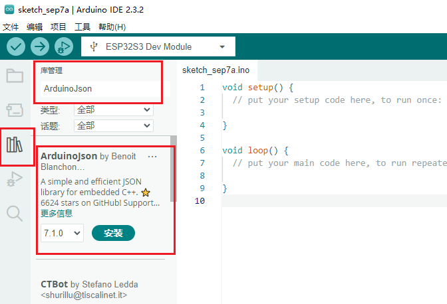Open the 7.1.0 version dropdown
447x304 pixels.
(x=62, y=233)
